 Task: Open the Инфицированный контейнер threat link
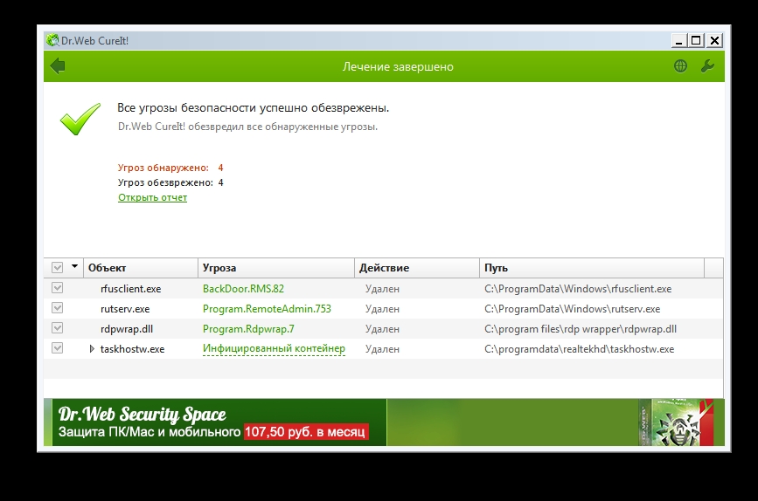pos(274,348)
